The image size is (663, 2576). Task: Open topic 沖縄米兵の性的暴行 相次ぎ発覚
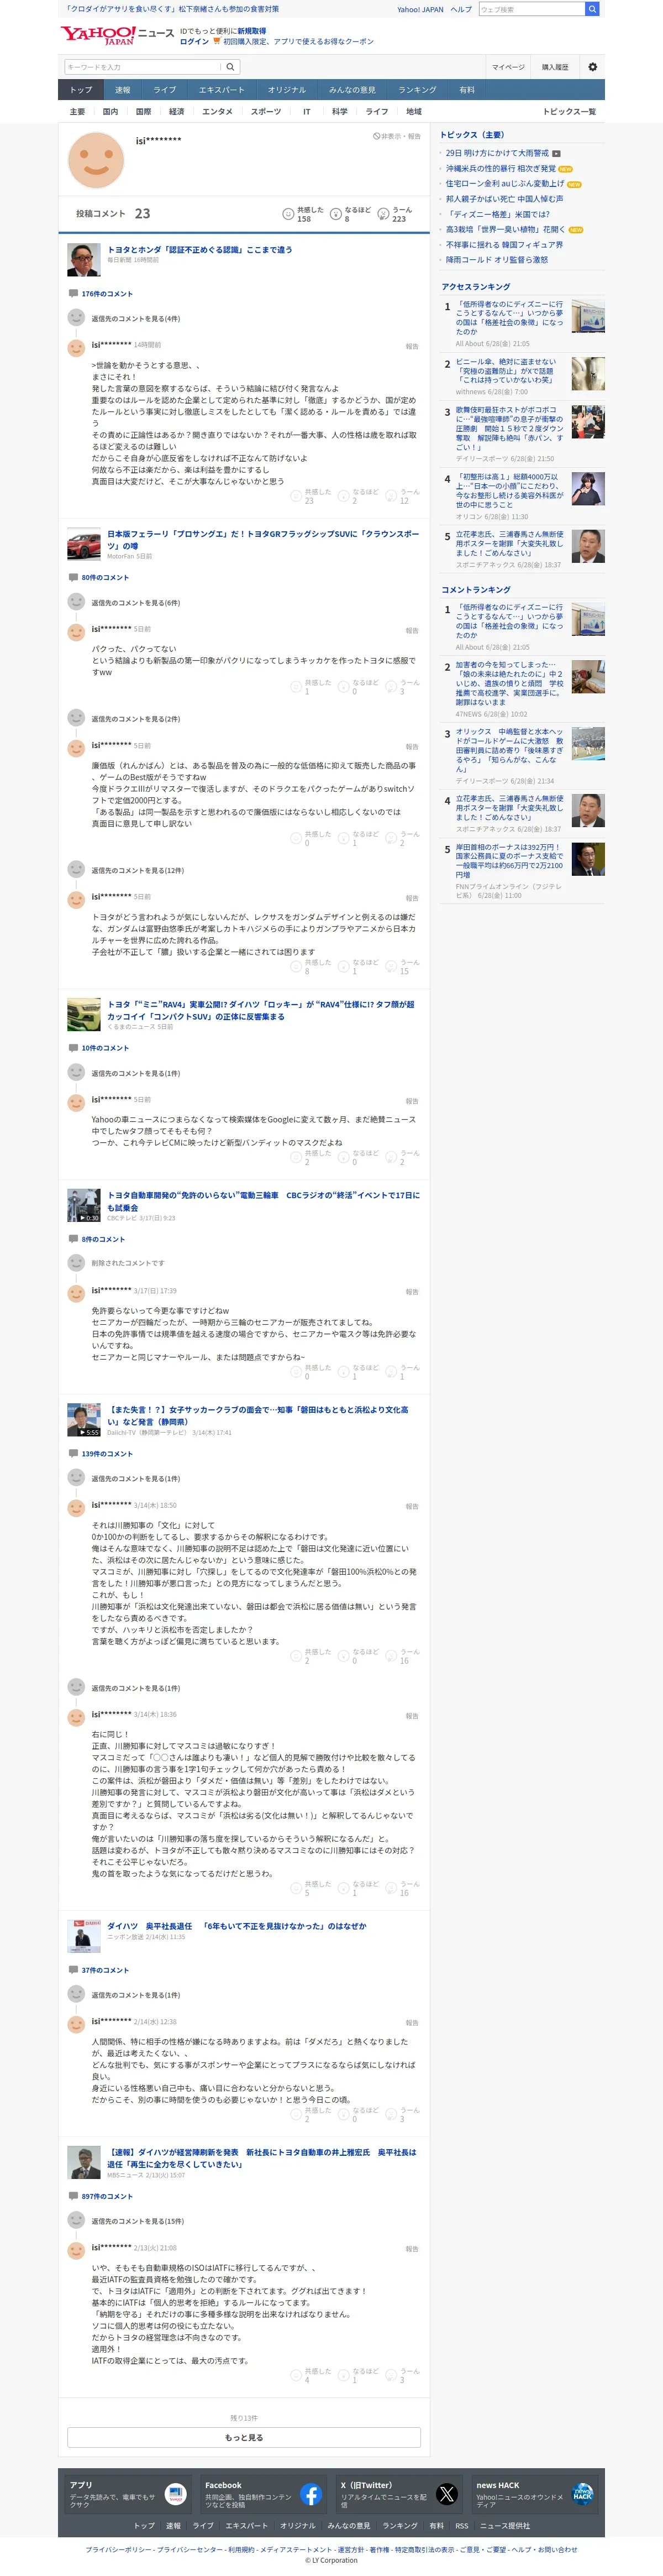coord(501,169)
